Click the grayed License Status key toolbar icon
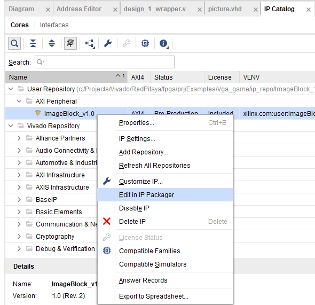The image size is (315, 305). tap(127, 43)
